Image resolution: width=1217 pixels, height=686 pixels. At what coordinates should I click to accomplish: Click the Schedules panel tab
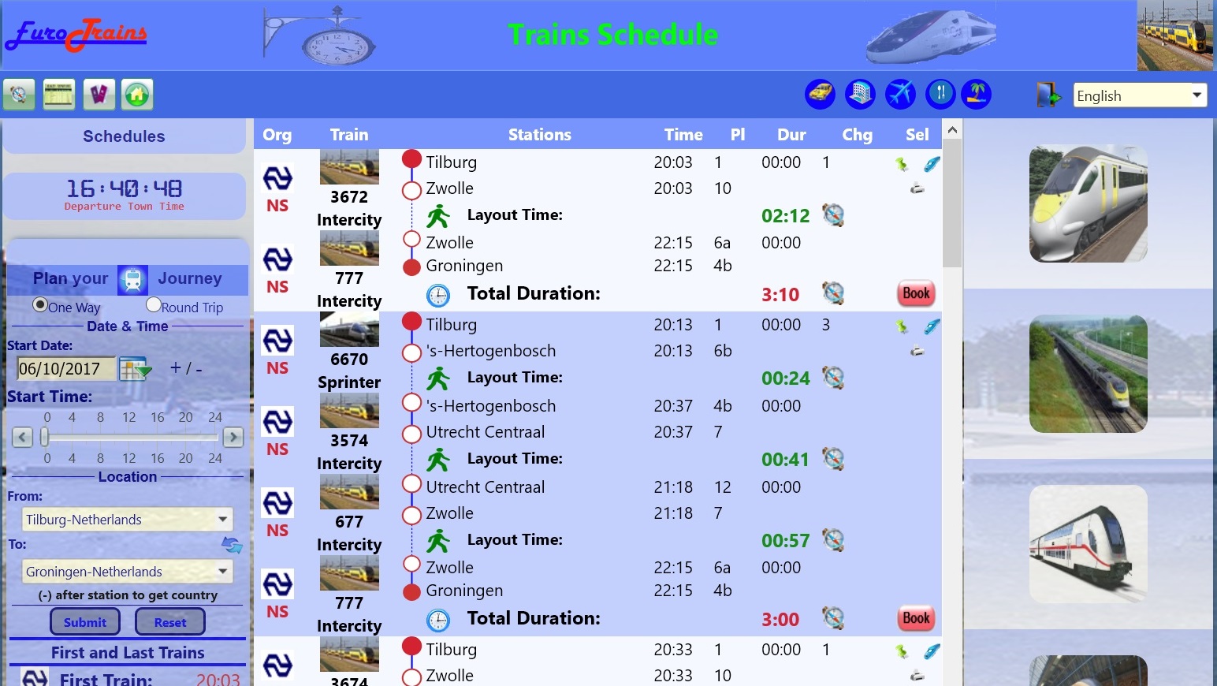(125, 136)
